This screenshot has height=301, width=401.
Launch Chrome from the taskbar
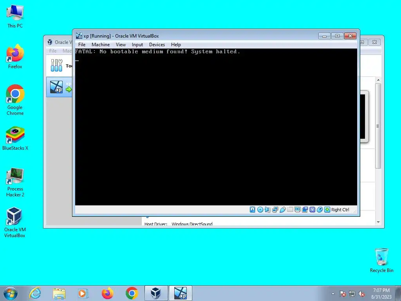pos(132,293)
